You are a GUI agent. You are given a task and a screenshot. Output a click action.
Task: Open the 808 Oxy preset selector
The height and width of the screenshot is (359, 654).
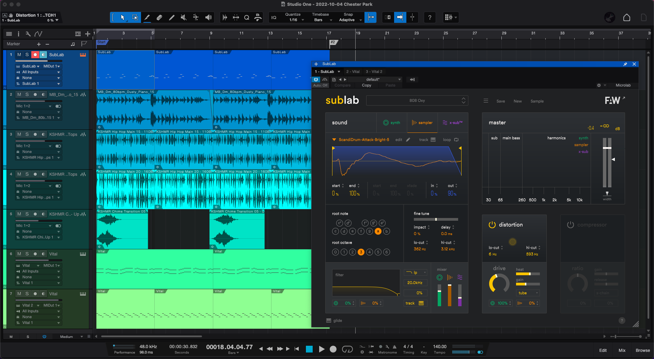tap(417, 100)
